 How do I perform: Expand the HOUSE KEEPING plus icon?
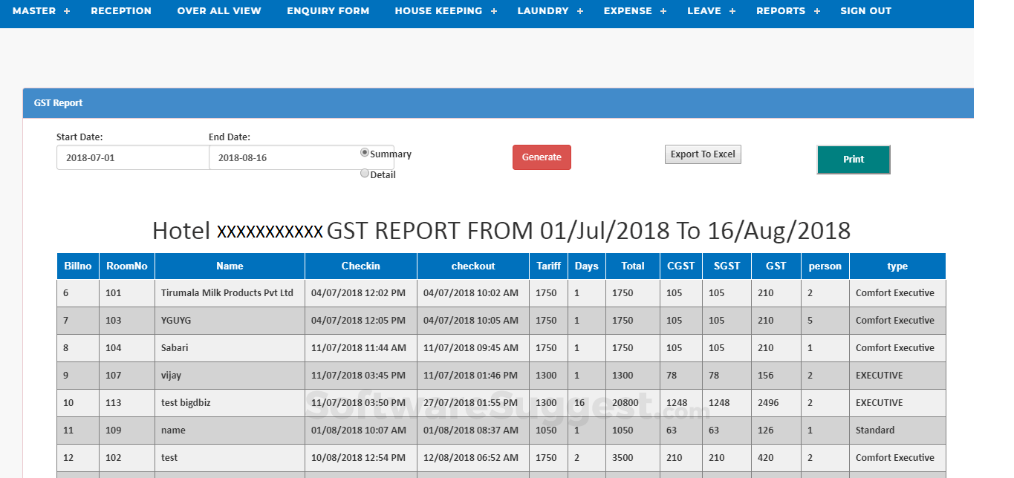point(494,11)
